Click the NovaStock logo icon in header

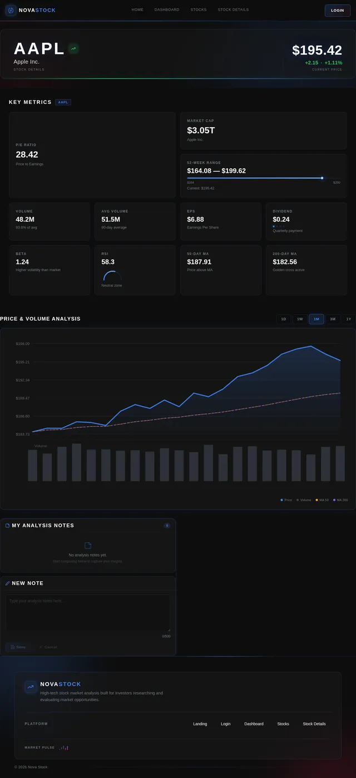pos(11,10)
